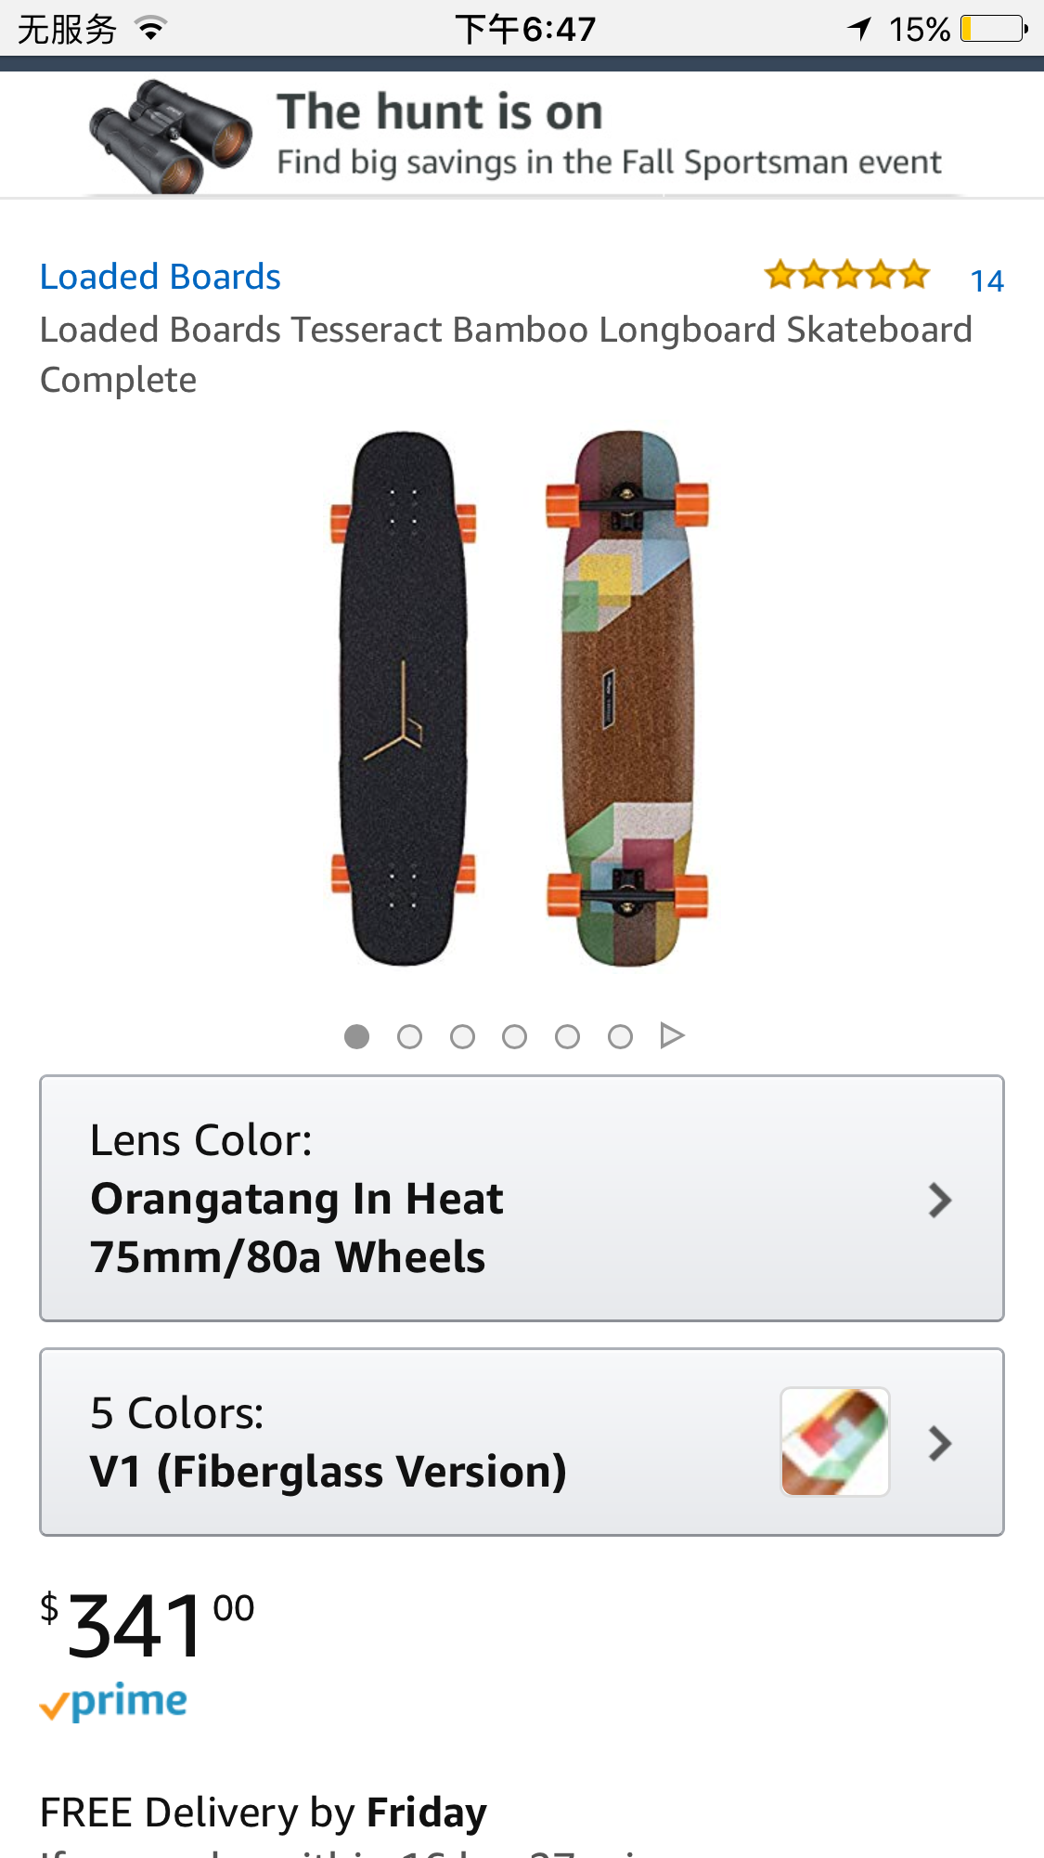Image resolution: width=1044 pixels, height=1858 pixels.
Task: Expand the Lens Color chevron arrow
Action: tap(940, 1200)
